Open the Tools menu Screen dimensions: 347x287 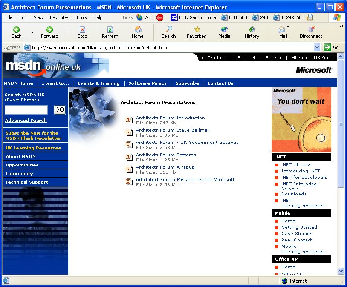coord(81,17)
